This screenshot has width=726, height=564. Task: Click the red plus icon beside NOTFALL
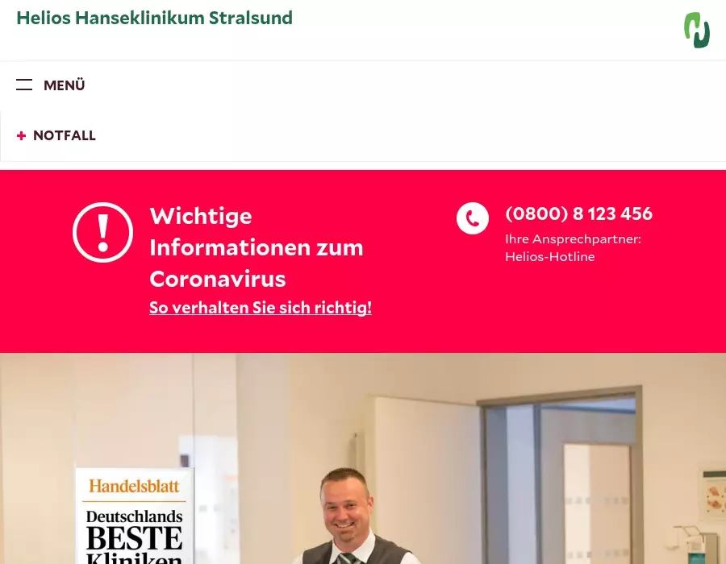pos(21,135)
